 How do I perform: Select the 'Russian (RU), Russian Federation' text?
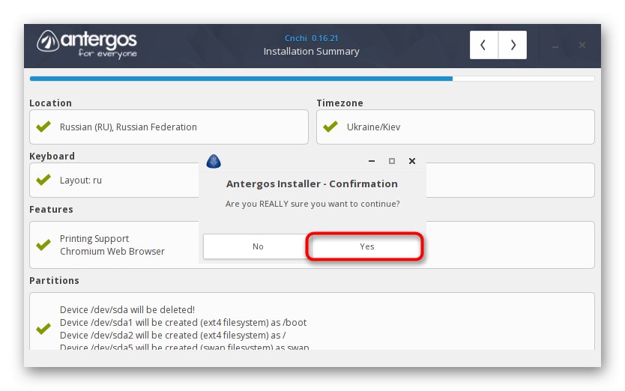pos(128,127)
